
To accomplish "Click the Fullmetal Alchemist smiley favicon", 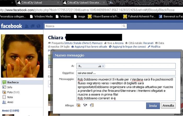I will 125,16.
